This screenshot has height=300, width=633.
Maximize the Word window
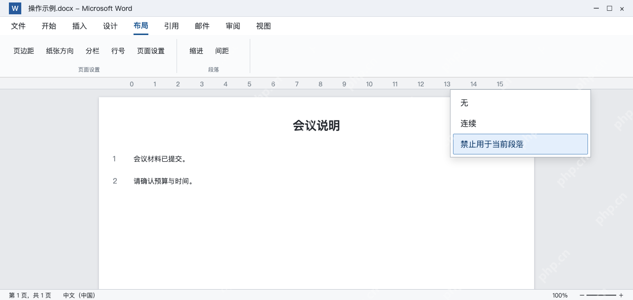click(x=609, y=8)
